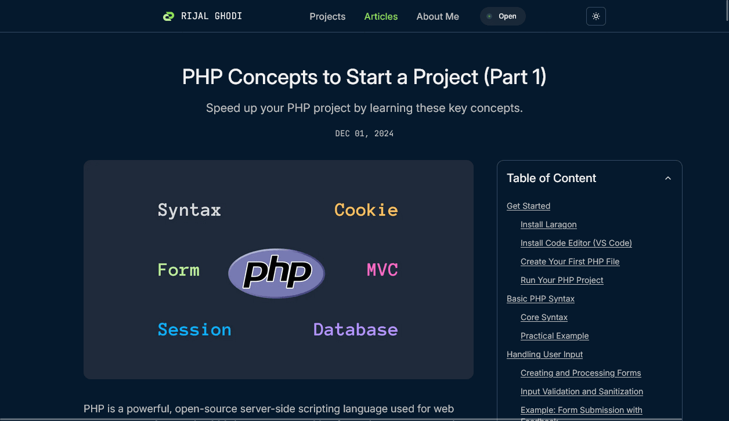Click the Open status badge
The height and width of the screenshot is (421, 729).
[503, 16]
